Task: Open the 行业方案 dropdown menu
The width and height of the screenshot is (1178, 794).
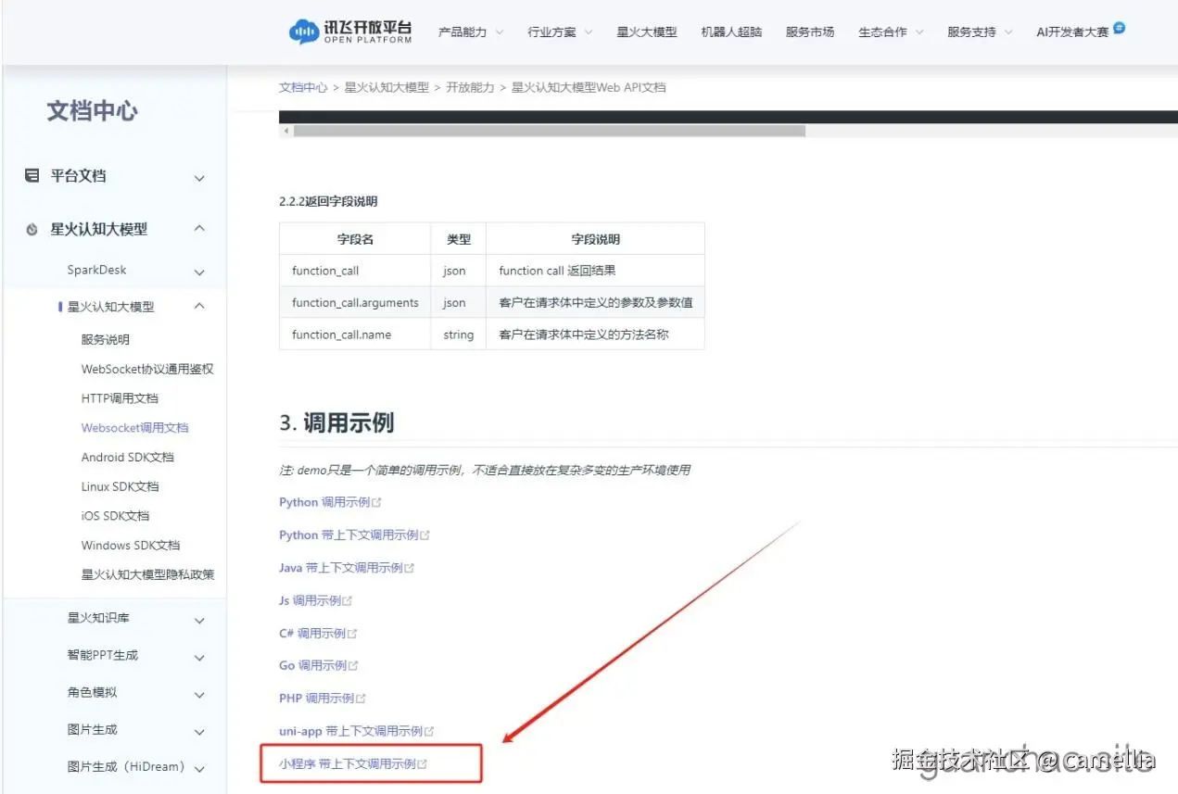Action: pyautogui.click(x=561, y=32)
